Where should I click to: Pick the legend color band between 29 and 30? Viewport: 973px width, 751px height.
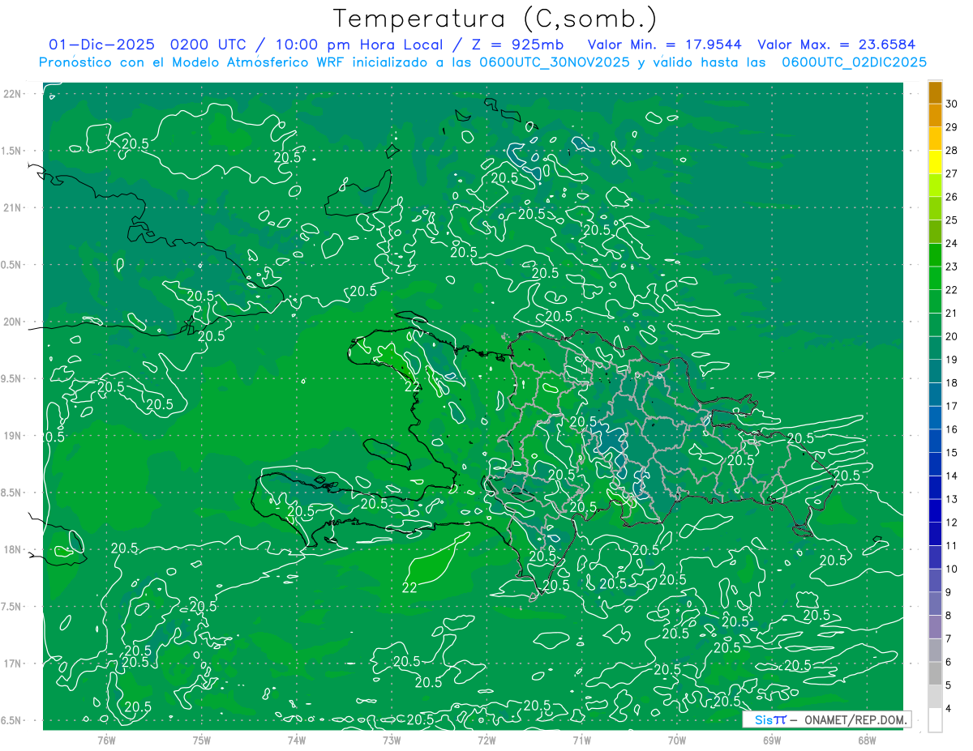[935, 115]
